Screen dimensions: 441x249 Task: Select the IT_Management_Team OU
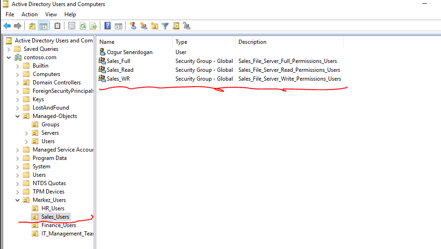click(68, 234)
